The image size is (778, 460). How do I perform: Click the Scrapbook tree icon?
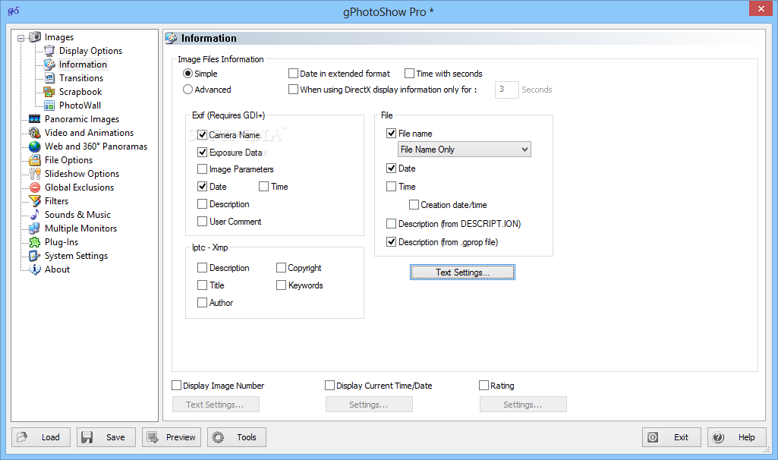coord(49,91)
